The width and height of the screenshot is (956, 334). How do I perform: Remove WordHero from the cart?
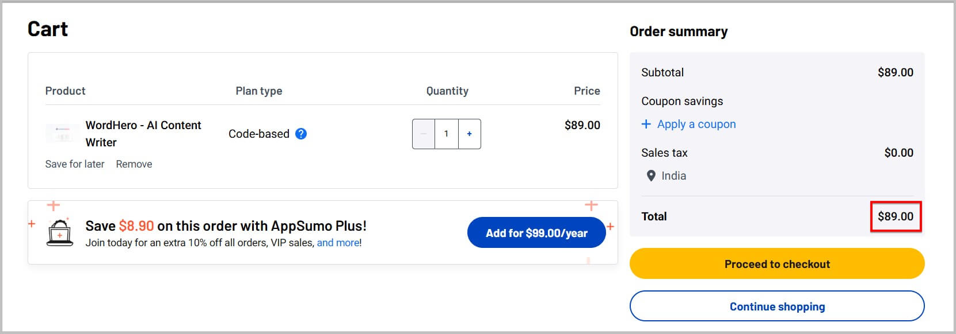point(134,164)
